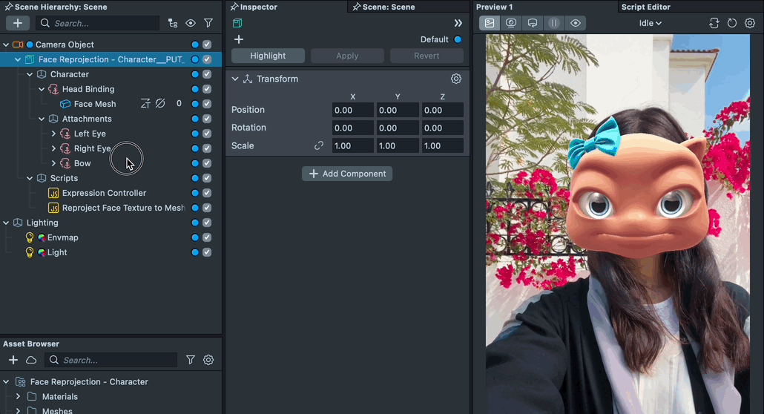This screenshot has height=414, width=764.
Task: Open the Preview panel settings gear
Action: pyautogui.click(x=750, y=23)
